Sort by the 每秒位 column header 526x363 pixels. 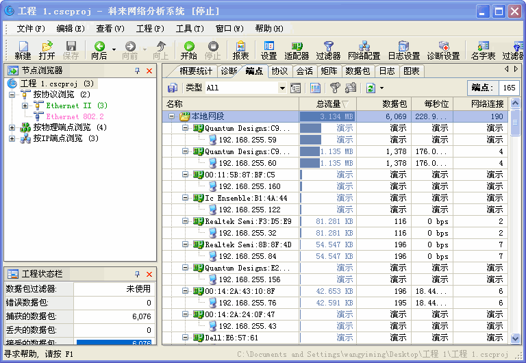coord(432,104)
